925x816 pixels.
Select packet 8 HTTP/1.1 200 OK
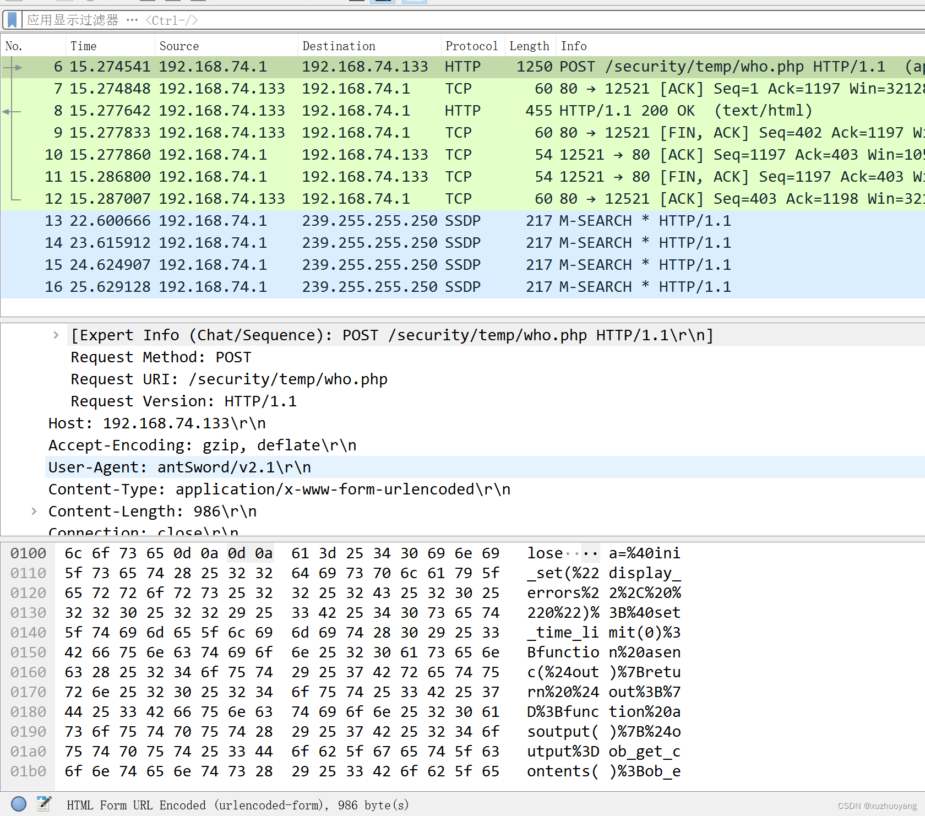point(463,111)
